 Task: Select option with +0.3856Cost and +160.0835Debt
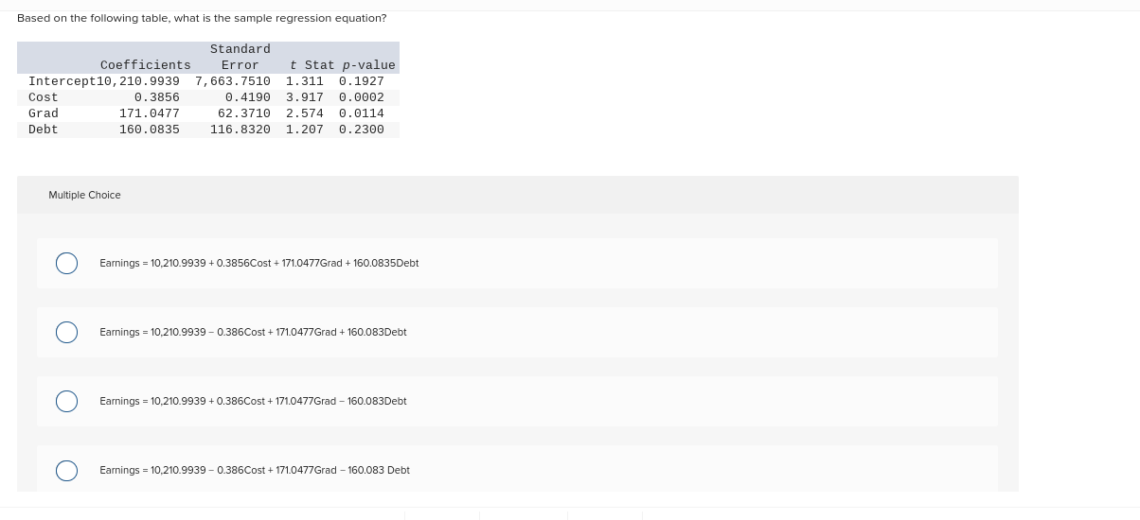66,263
